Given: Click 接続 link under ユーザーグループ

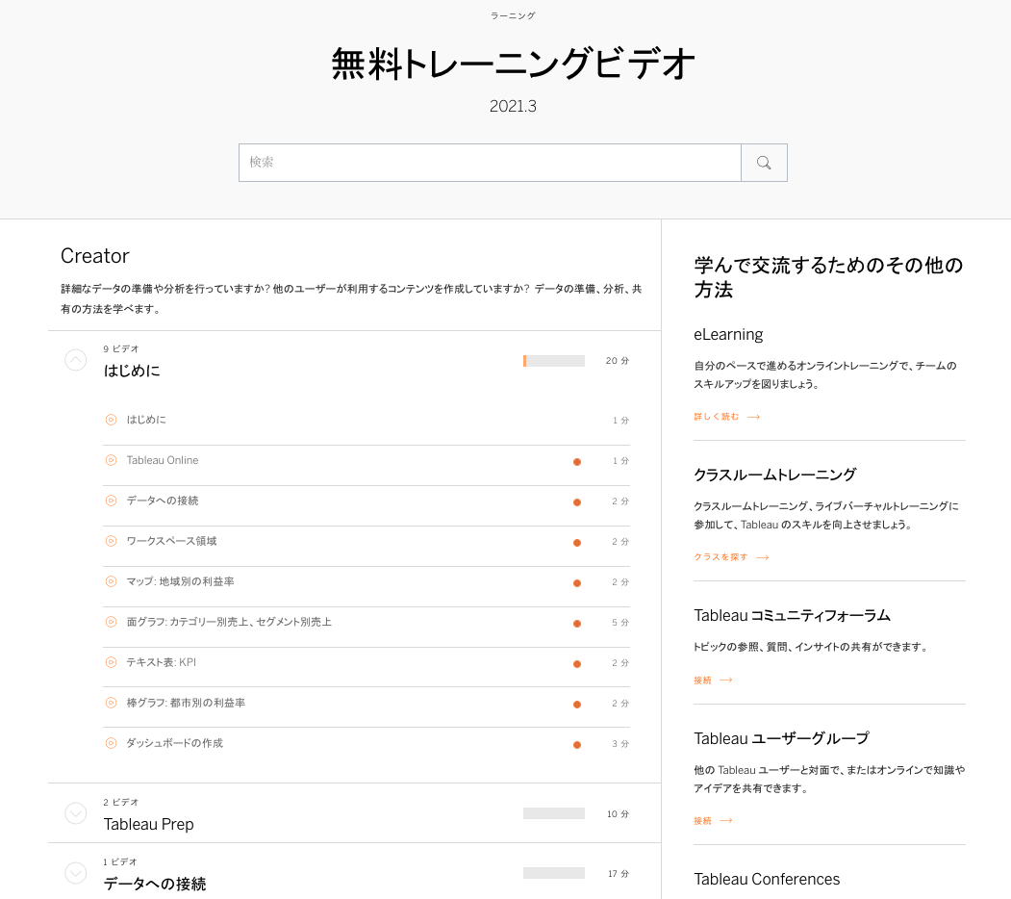Looking at the screenshot, I should pos(702,821).
